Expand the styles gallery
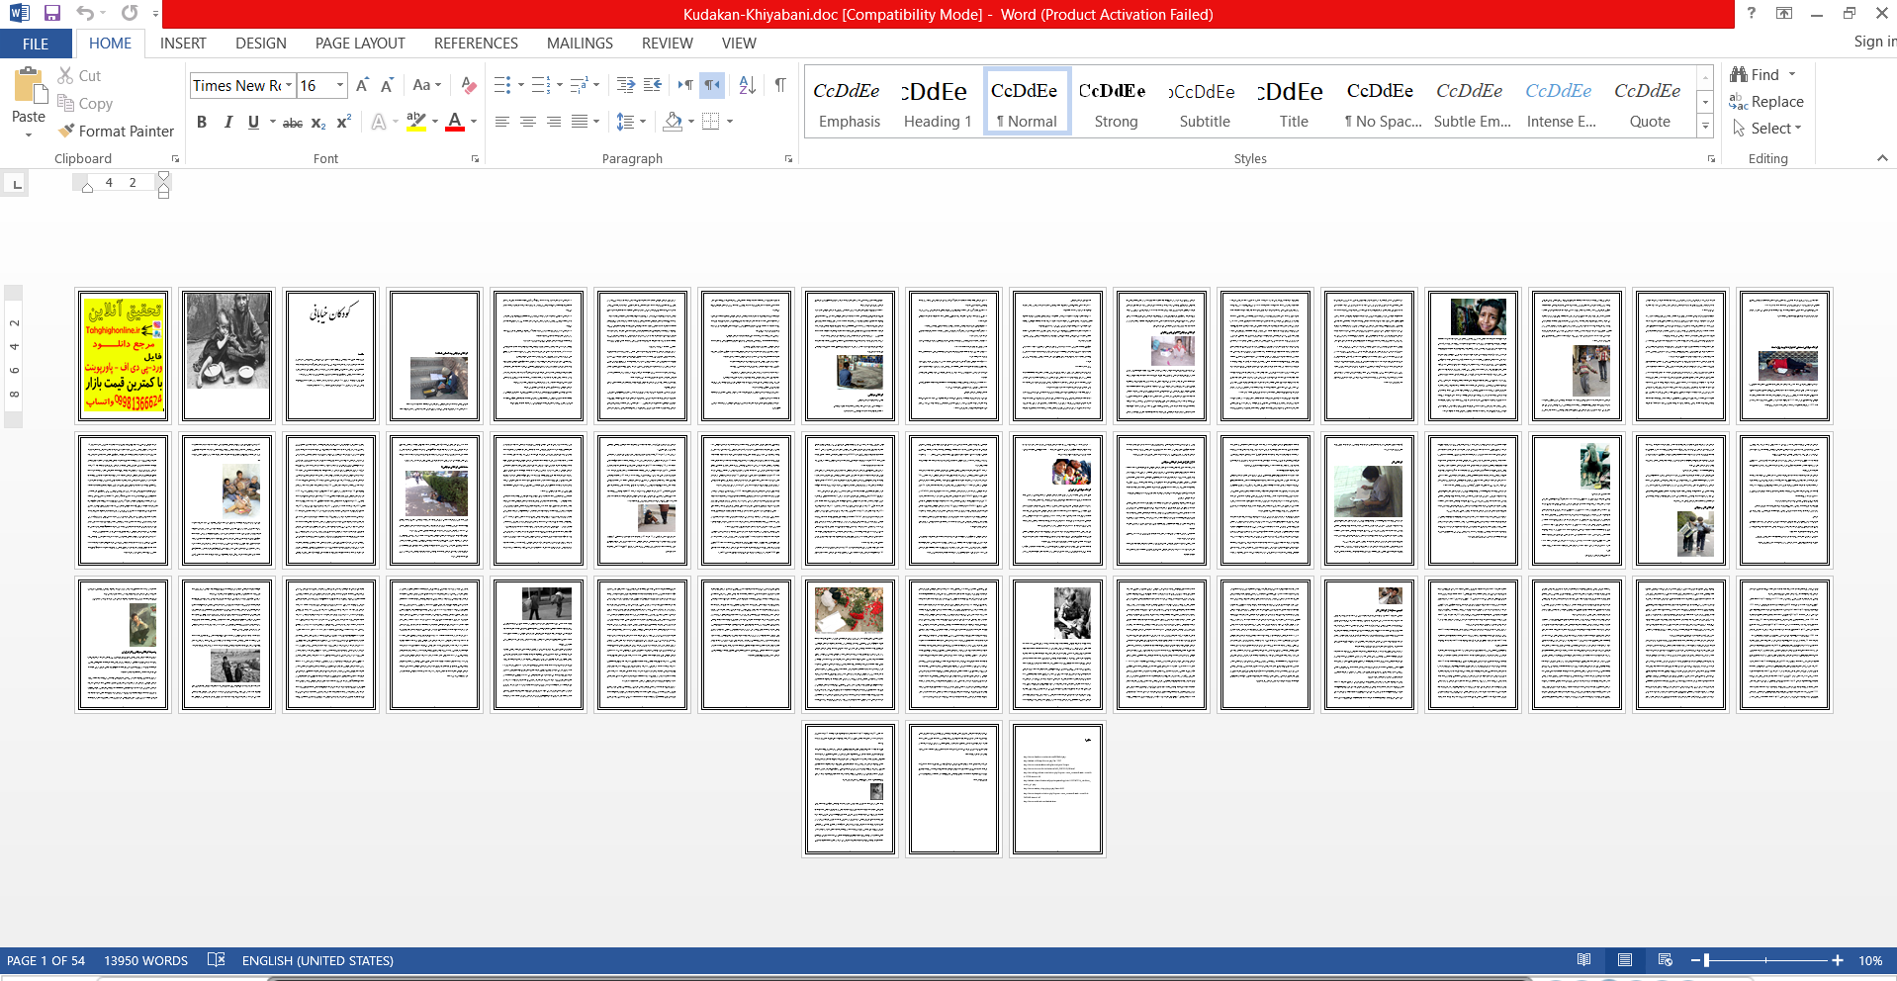This screenshot has height=981, width=1897. tap(1705, 127)
